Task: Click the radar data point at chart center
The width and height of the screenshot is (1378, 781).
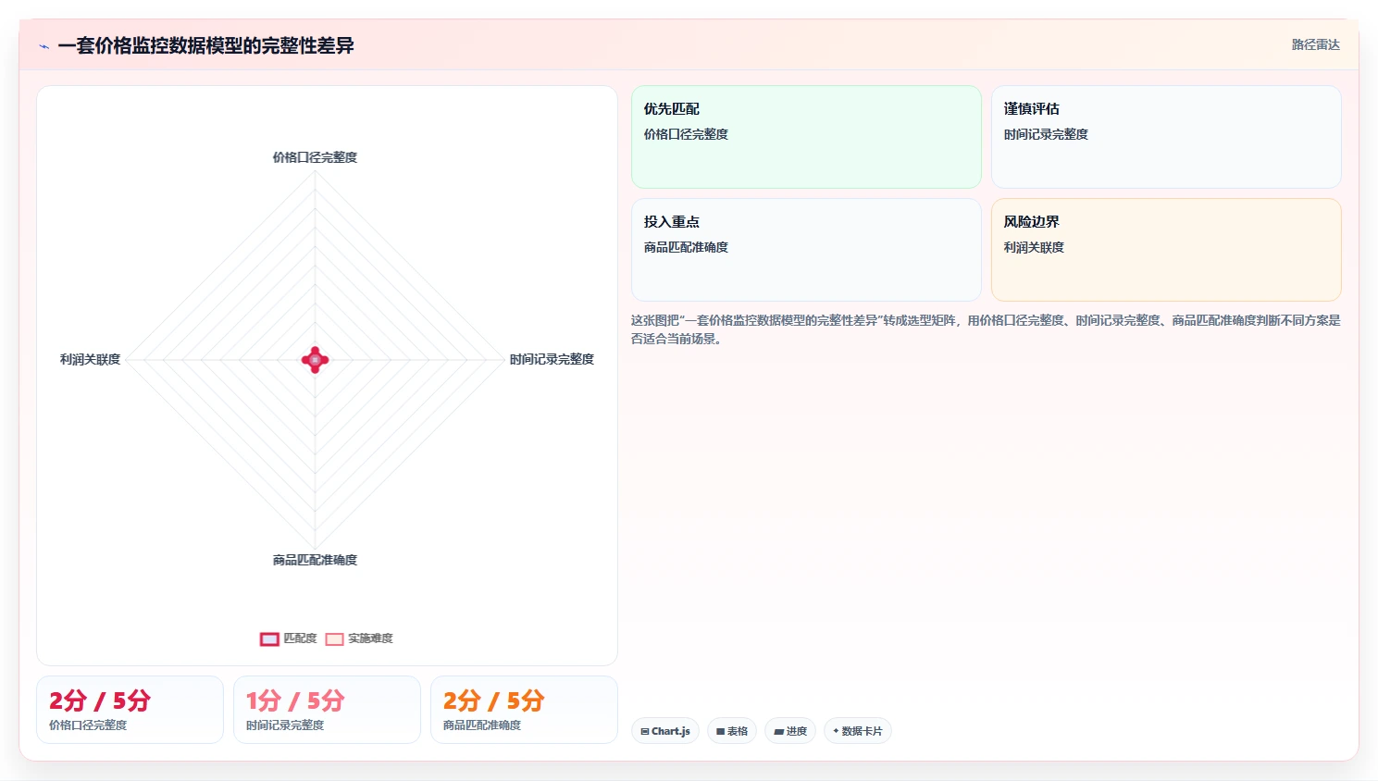Action: pos(316,359)
